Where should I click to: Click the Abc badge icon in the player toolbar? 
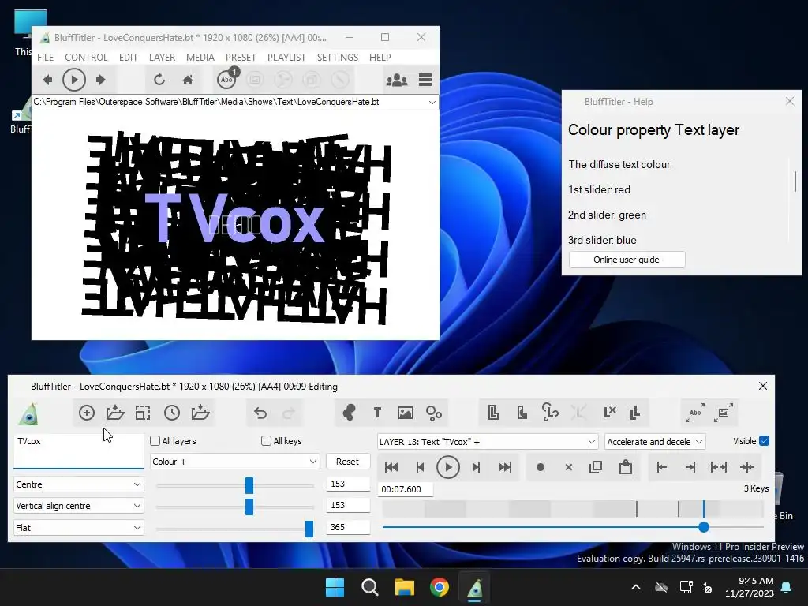(226, 80)
